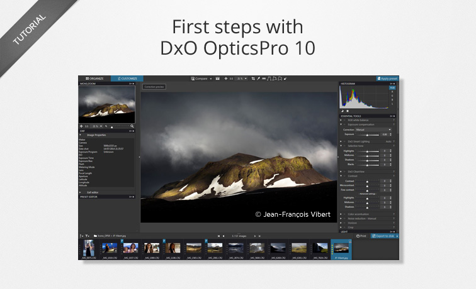
Task: Toggle the RGB white balance enable switch
Action: [345, 120]
